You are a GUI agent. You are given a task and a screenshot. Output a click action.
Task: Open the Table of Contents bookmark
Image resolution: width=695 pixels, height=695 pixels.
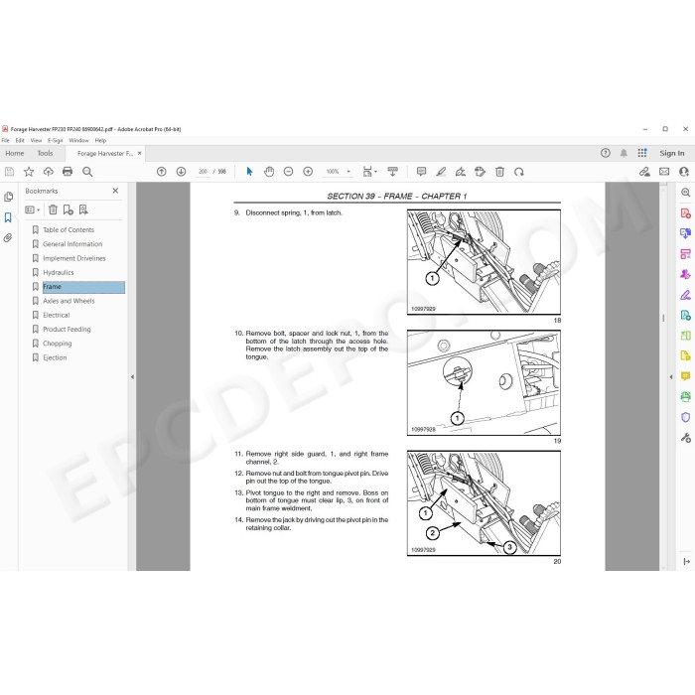(69, 230)
